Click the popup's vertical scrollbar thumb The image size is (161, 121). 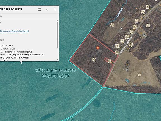[x=58, y=35]
